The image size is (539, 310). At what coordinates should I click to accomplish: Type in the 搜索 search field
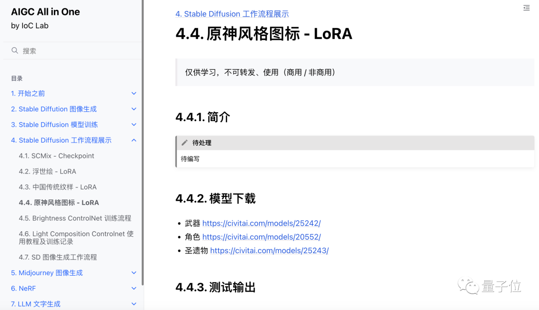click(x=75, y=51)
